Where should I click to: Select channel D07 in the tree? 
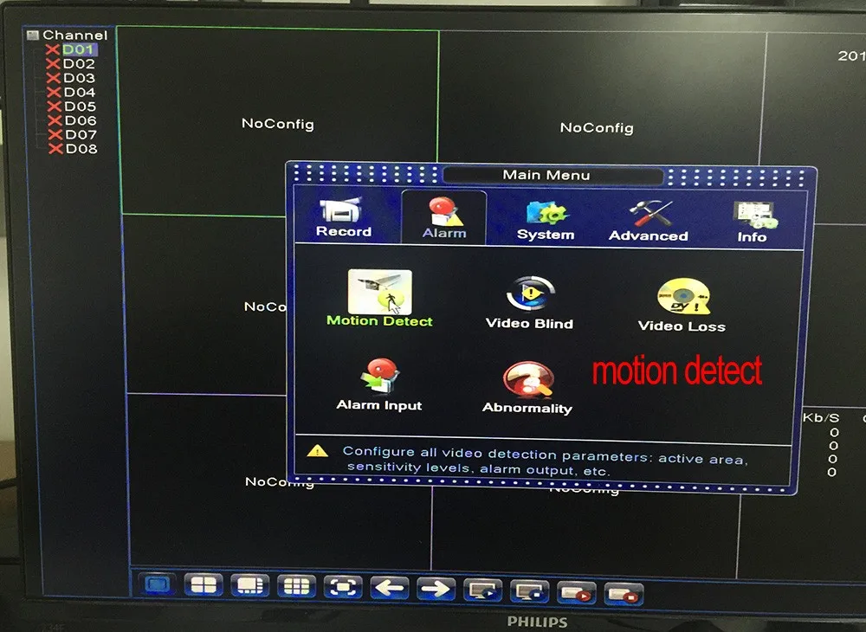point(81,135)
